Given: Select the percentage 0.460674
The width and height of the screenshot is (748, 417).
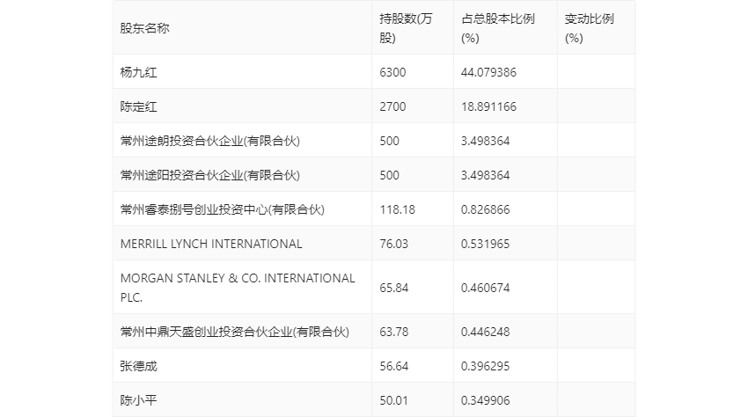Looking at the screenshot, I should point(485,288).
